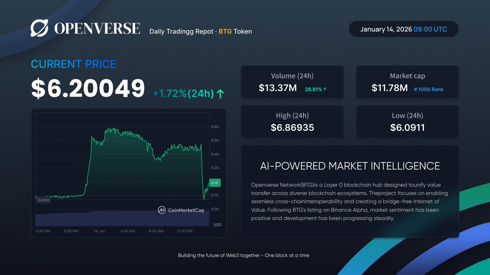Click the yellow BTG token label
490x275 pixels.
point(225,31)
